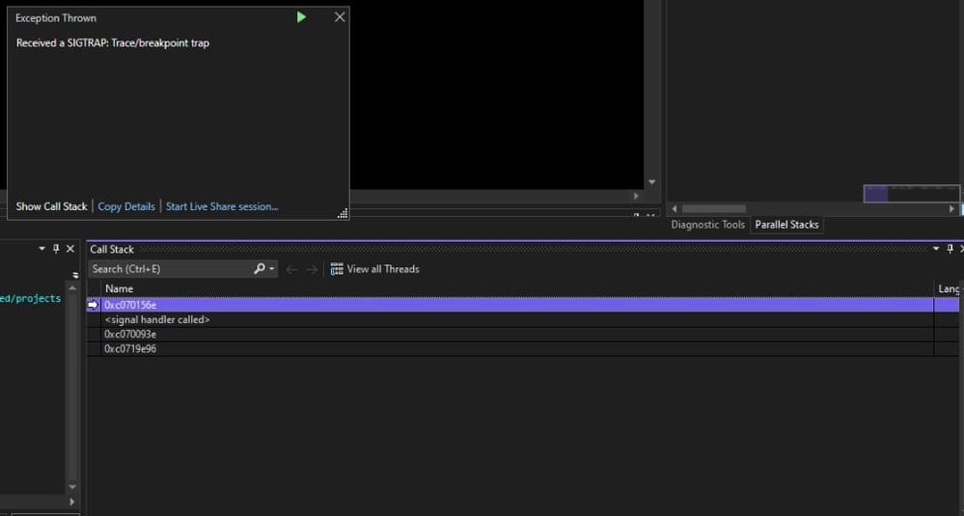Switch to Parallel Stacks tab
964x516 pixels.
pyautogui.click(x=786, y=225)
